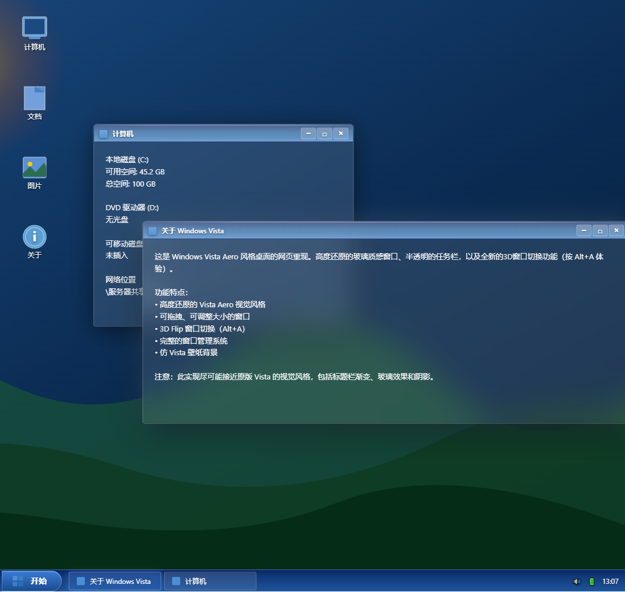Screen dimensions: 625x592
Task: Click 功能特点: heading in 关于 window
Action: pos(171,292)
